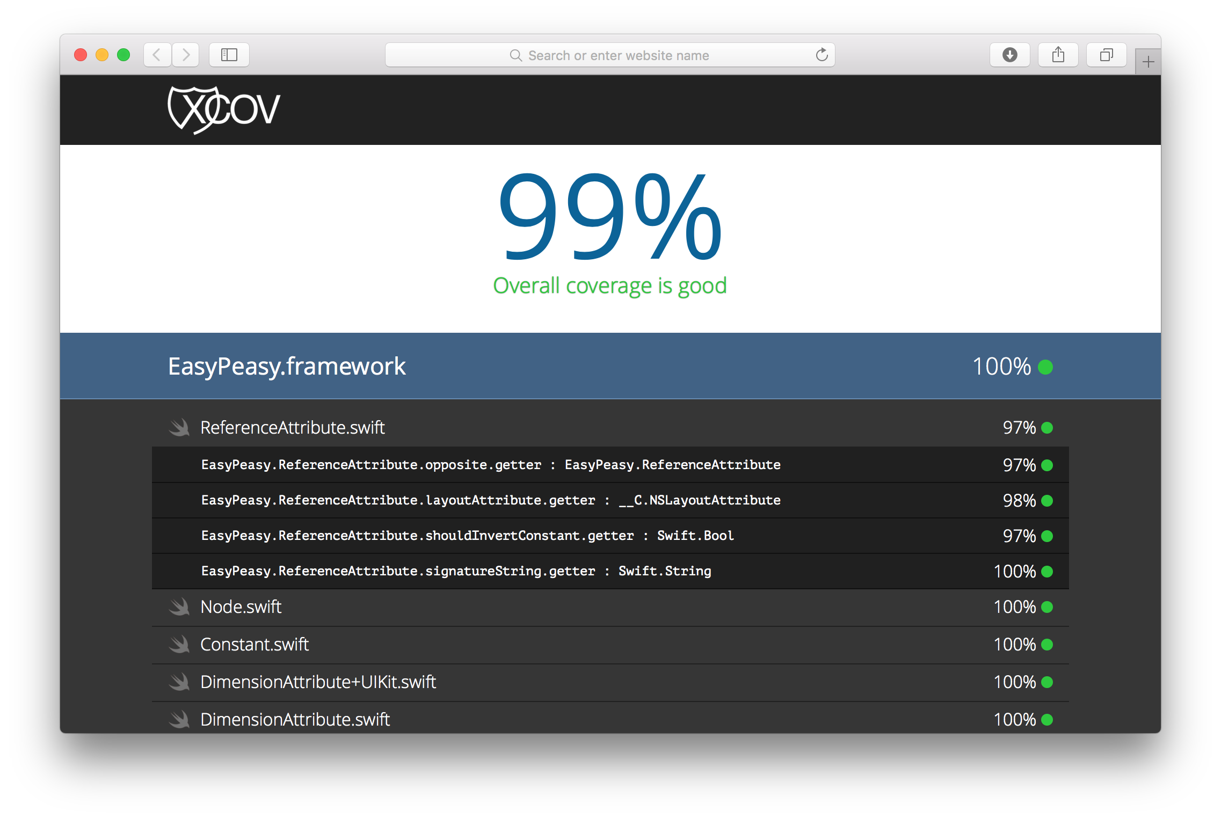Click the Share toolbar icon

pos(1058,55)
